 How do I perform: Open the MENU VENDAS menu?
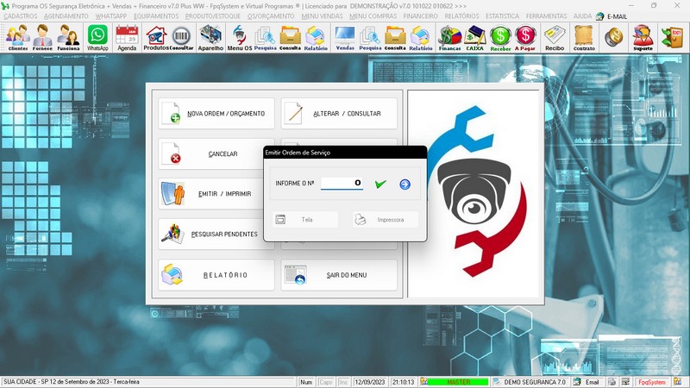coord(322,16)
